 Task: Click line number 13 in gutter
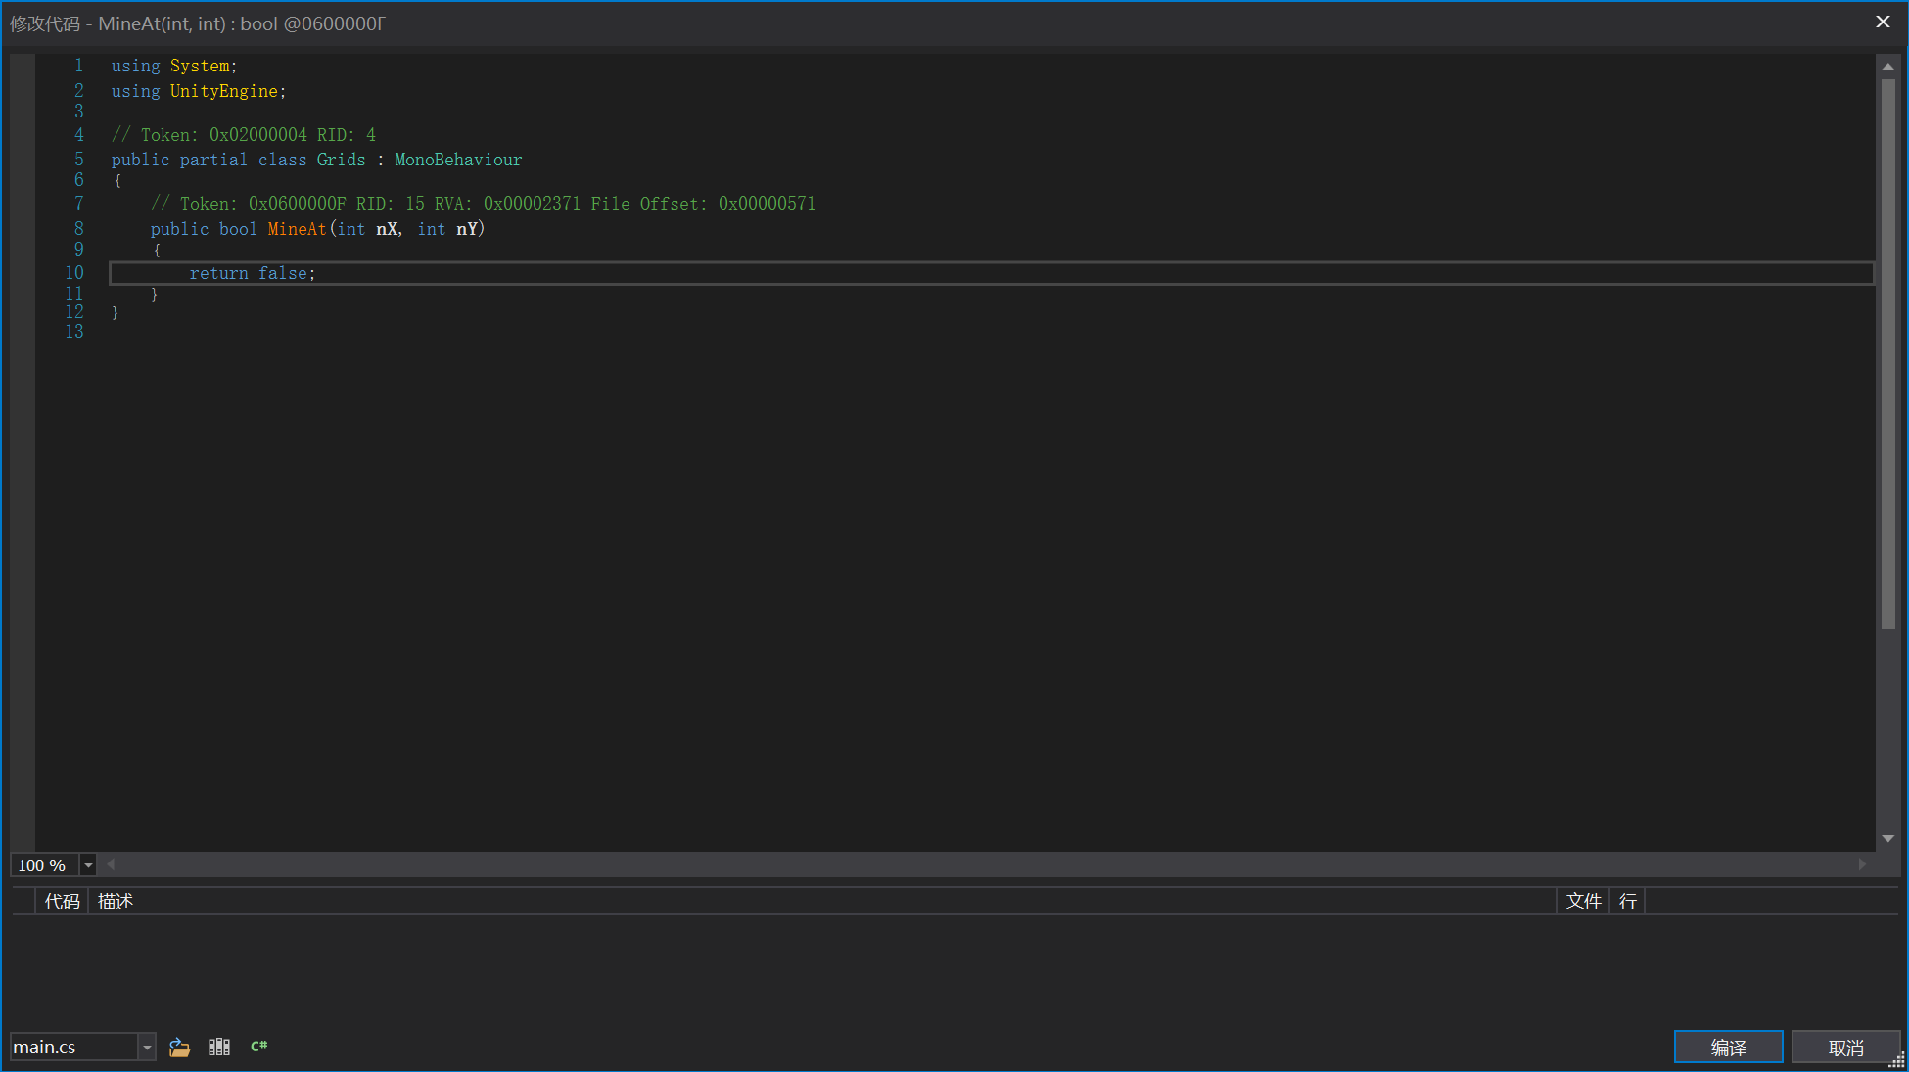(x=74, y=332)
